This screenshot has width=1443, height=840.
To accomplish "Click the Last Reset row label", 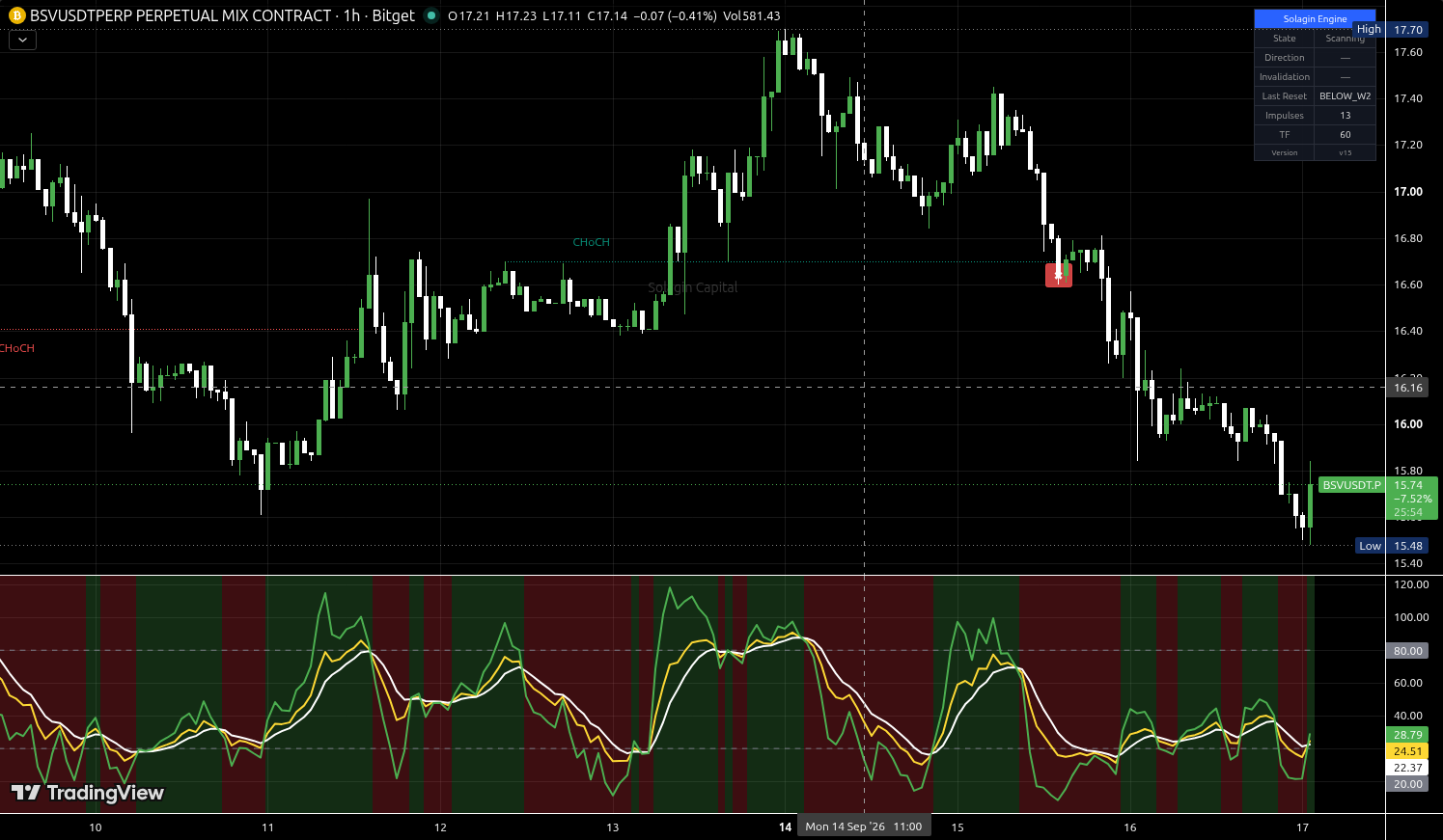I will (x=1285, y=96).
